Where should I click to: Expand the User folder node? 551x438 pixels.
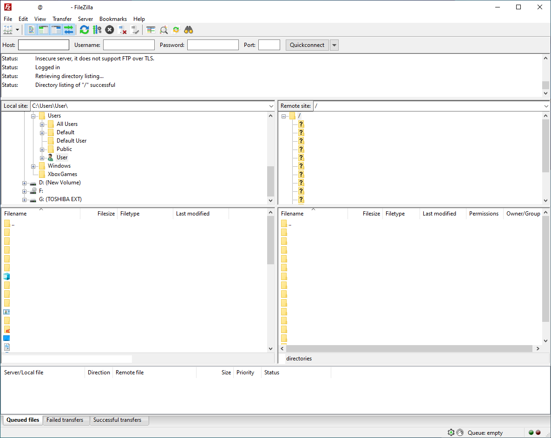[x=42, y=158]
